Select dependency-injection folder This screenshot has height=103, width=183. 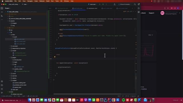click(18, 48)
